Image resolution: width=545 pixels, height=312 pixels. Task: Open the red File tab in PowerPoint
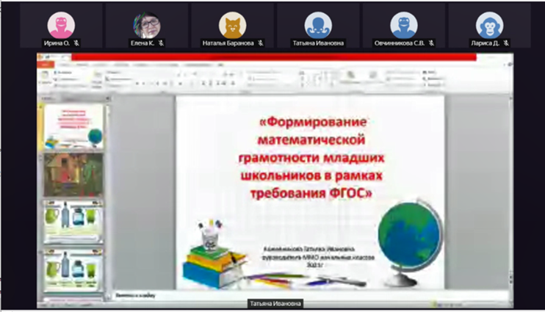click(46, 65)
